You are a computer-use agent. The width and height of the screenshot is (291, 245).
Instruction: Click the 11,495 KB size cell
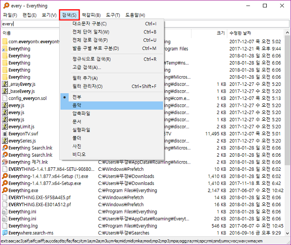(x=216, y=134)
